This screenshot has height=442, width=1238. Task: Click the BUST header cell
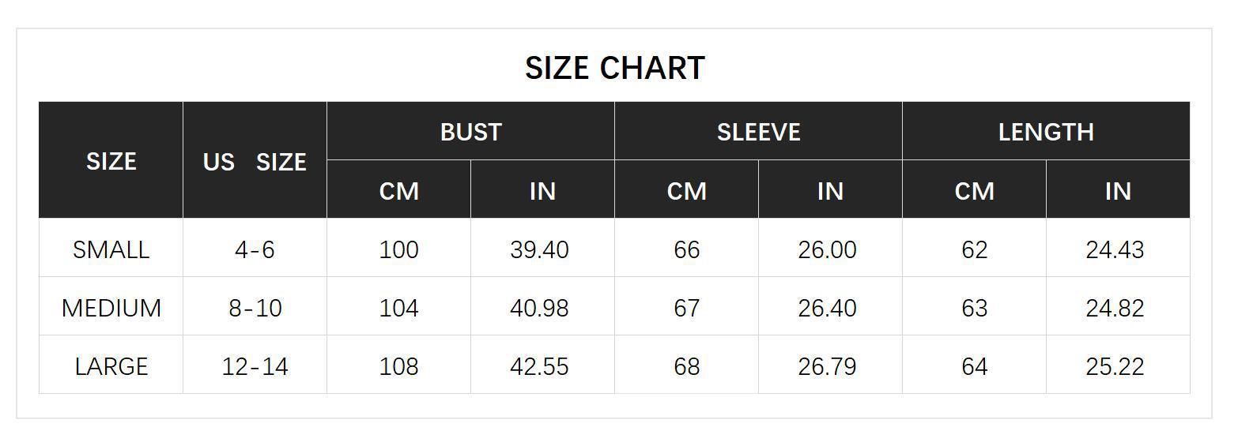click(x=470, y=132)
